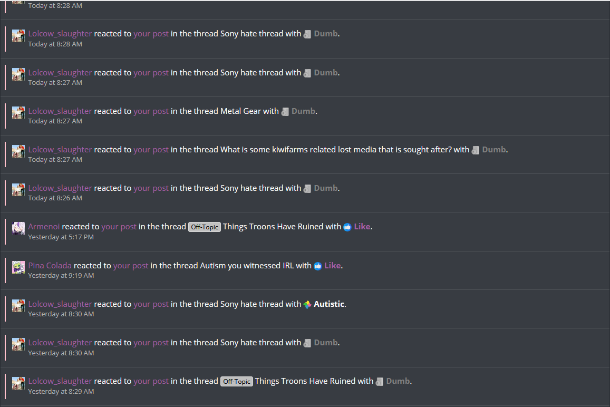Screen dimensions: 610x407
Task: Click the Off-Topic tag in Armenoi's alert
Action: click(205, 227)
